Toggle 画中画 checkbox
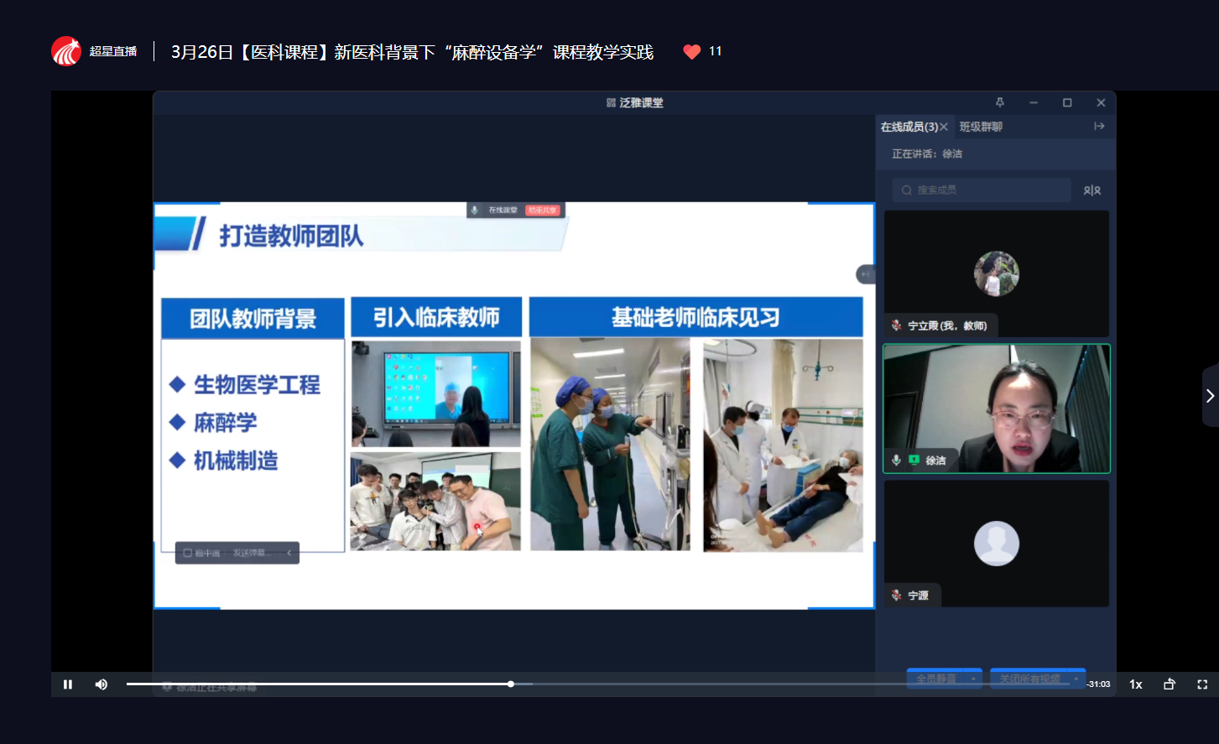This screenshot has height=744, width=1219. [x=188, y=553]
